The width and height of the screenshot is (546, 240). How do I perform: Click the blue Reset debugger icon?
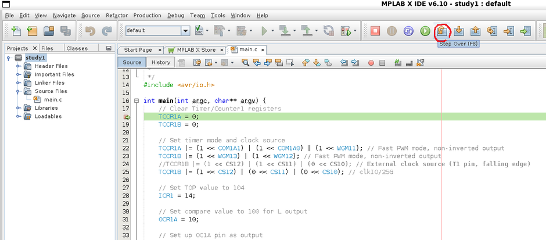pos(408,30)
